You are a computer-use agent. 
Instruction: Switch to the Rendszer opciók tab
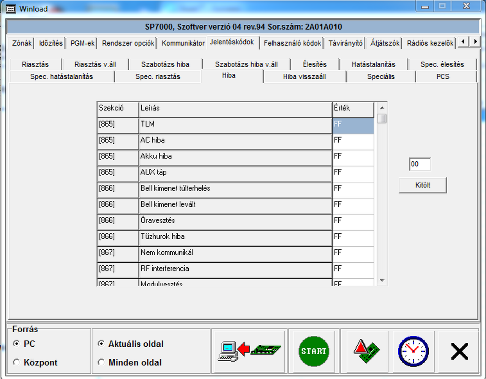tap(128, 43)
